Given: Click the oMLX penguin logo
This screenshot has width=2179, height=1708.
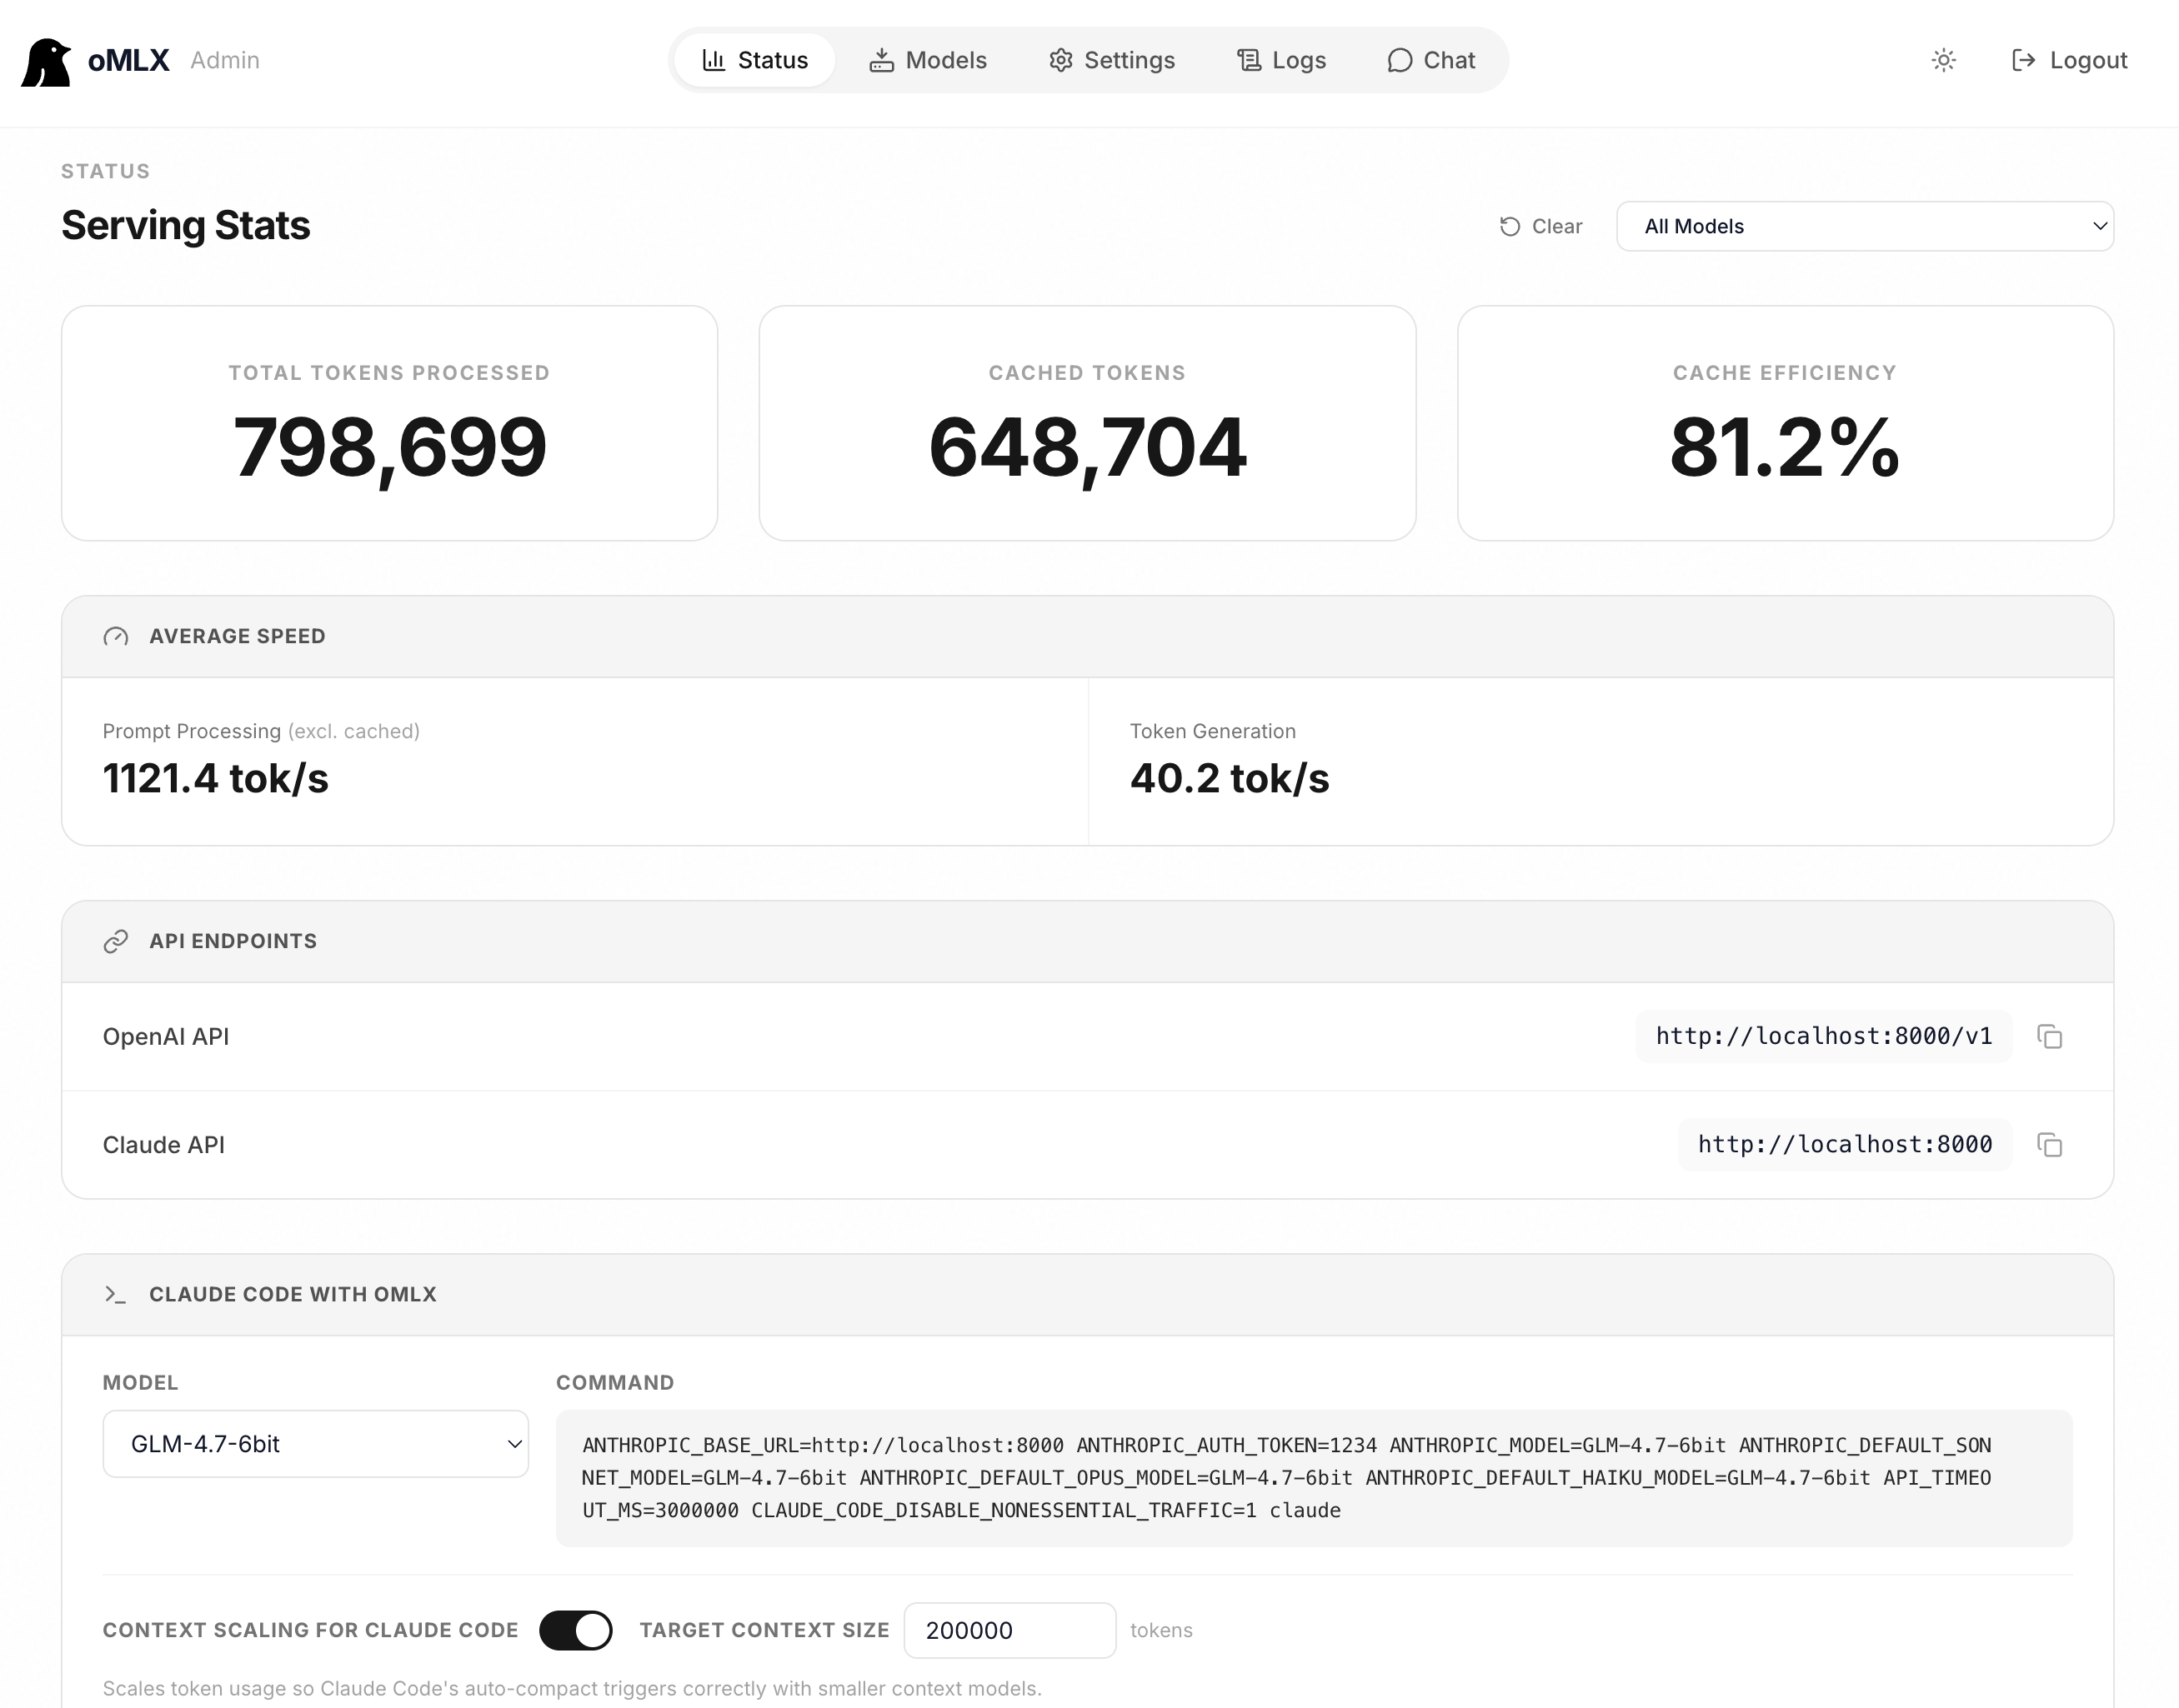Looking at the screenshot, I should [x=47, y=59].
